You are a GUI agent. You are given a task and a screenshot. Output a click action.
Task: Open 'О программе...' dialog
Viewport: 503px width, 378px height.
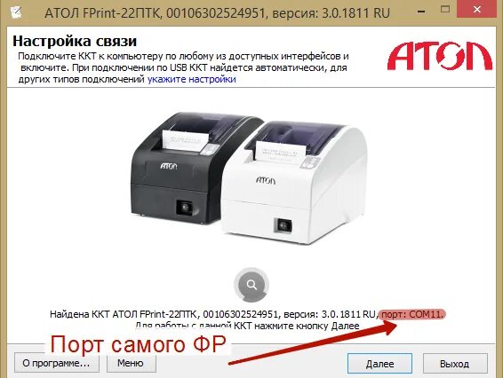[x=56, y=363]
